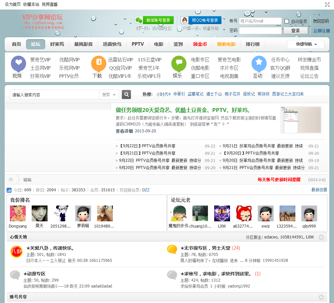The width and height of the screenshot is (334, 303).
Task: Click the QQ penguin login icon
Action: point(185,20)
